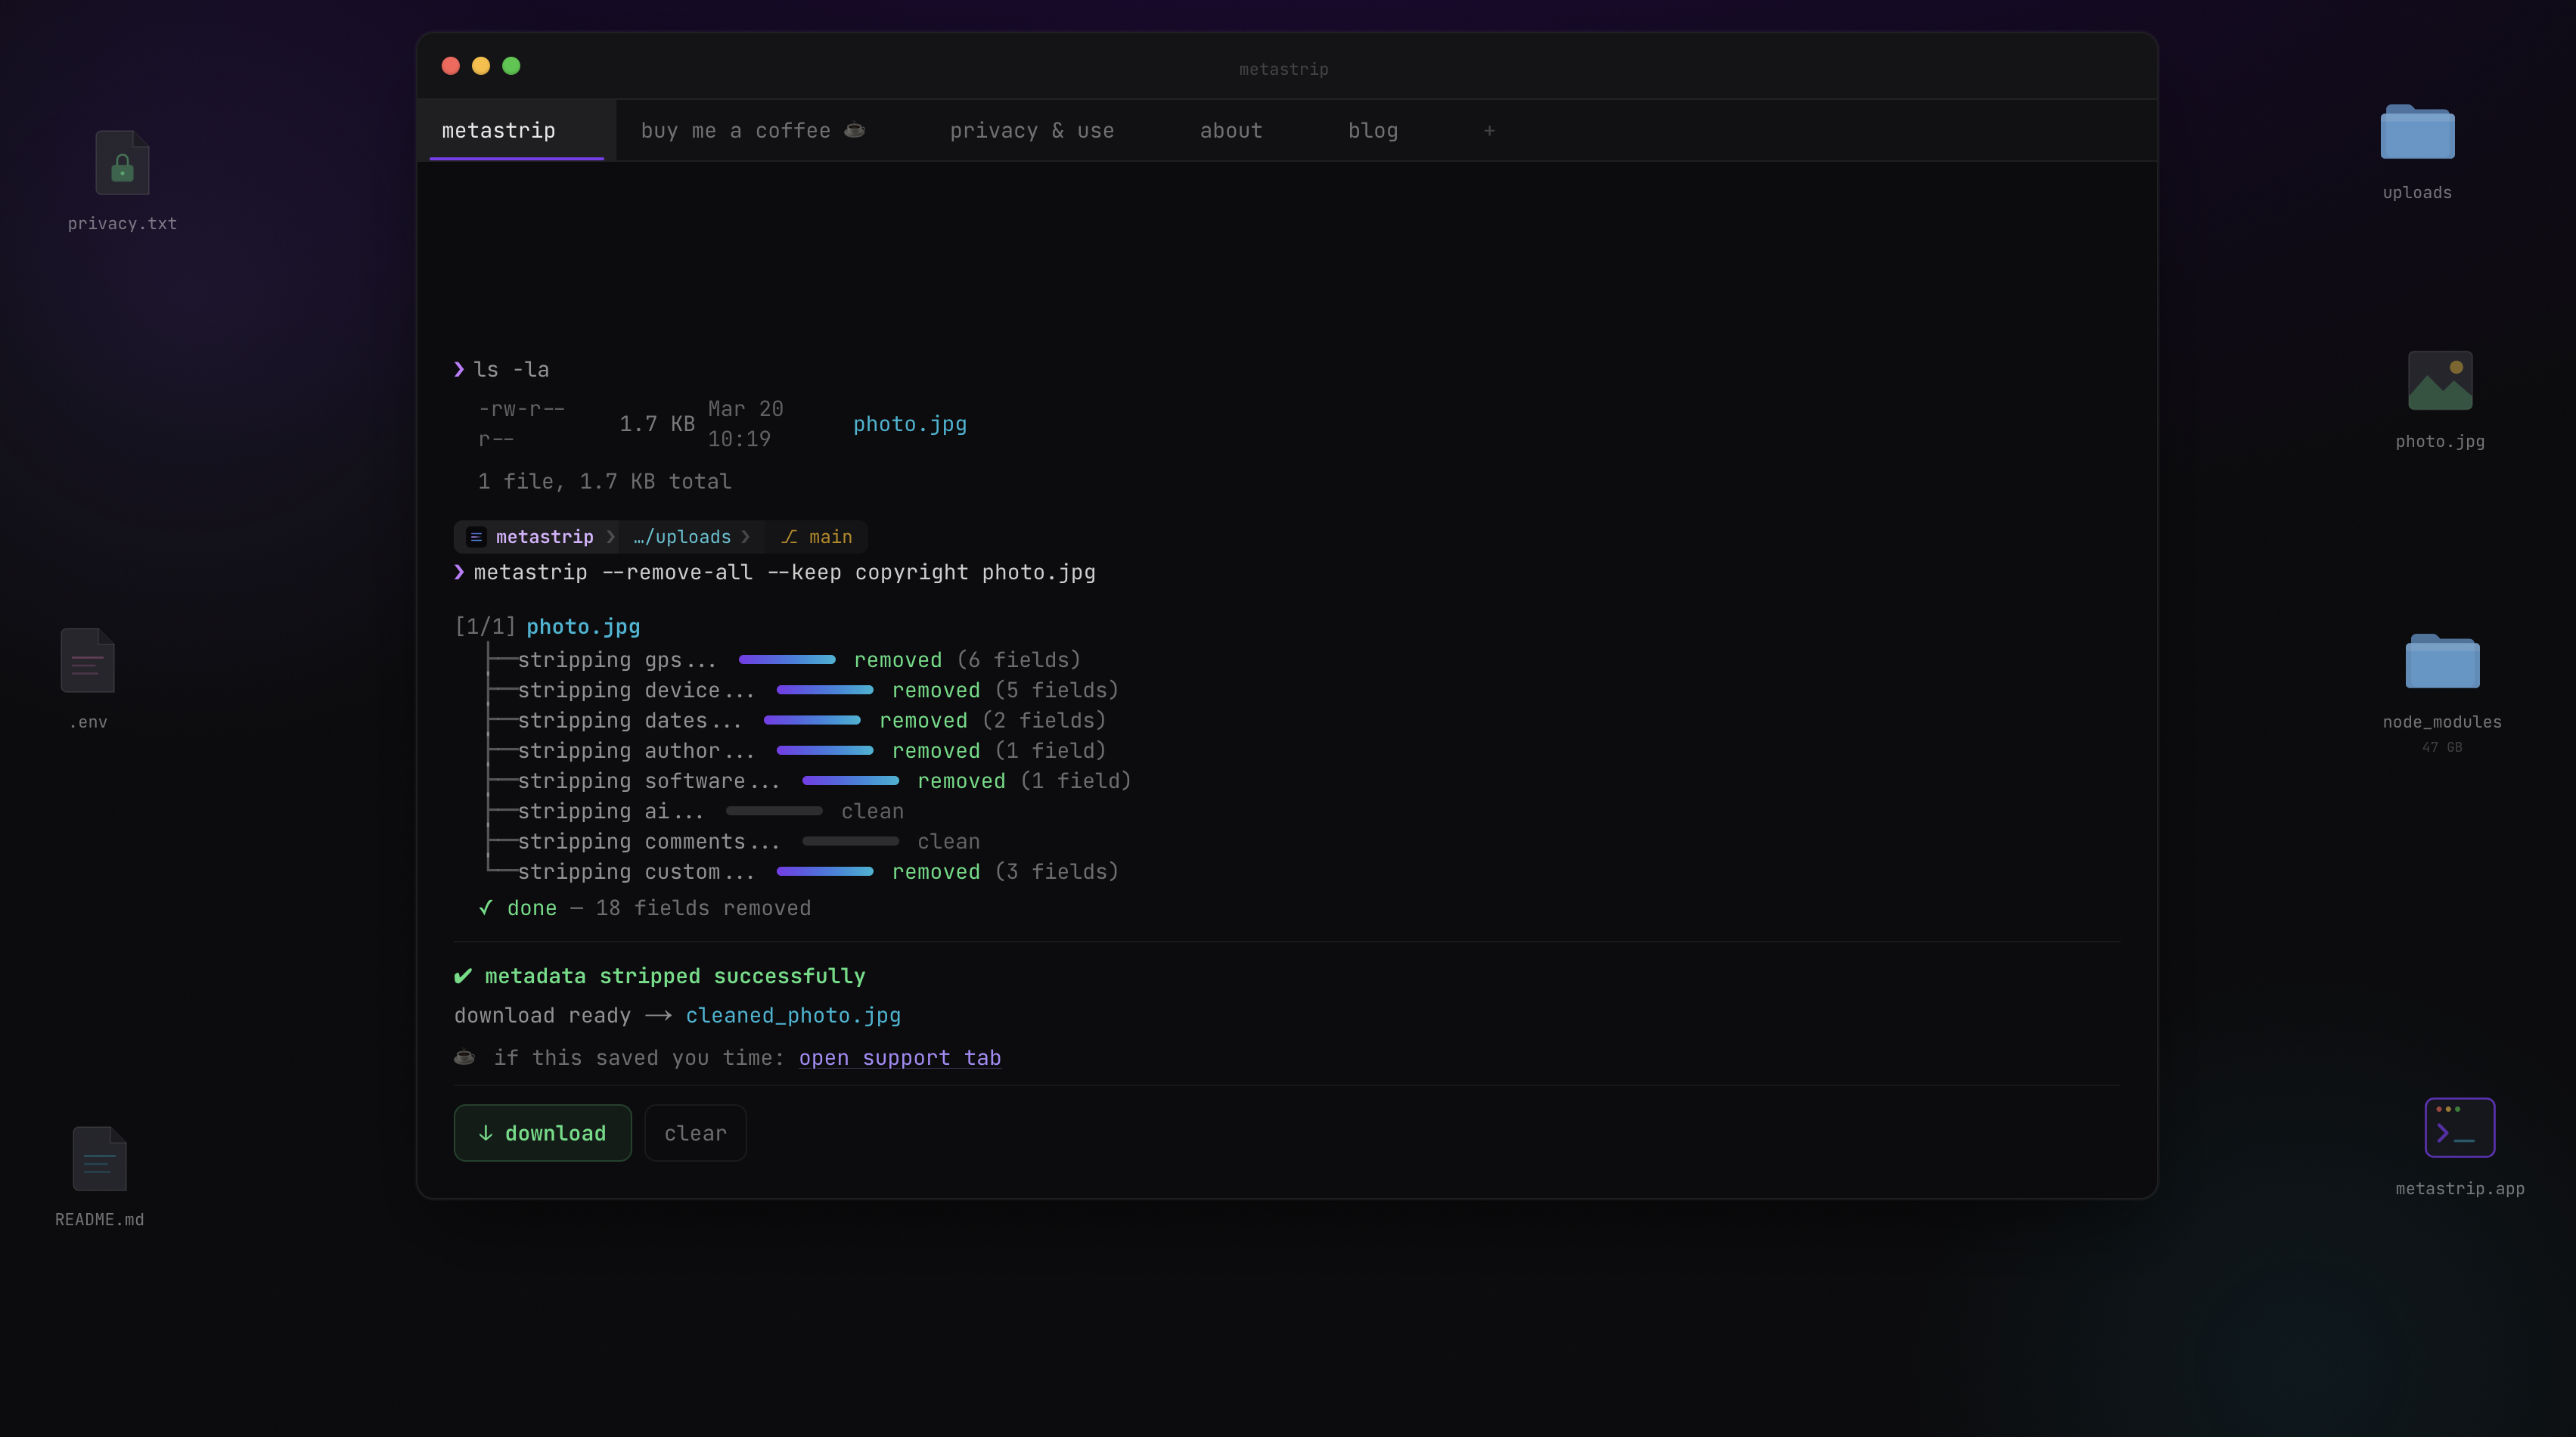Click the 'stripping comments...' row

pyautogui.click(x=734, y=842)
